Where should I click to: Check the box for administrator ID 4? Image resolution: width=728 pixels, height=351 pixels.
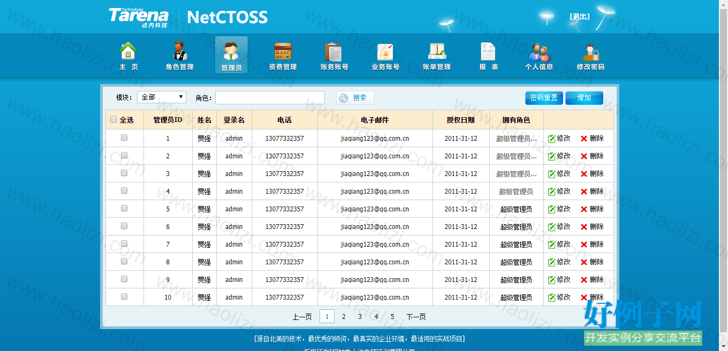124,190
